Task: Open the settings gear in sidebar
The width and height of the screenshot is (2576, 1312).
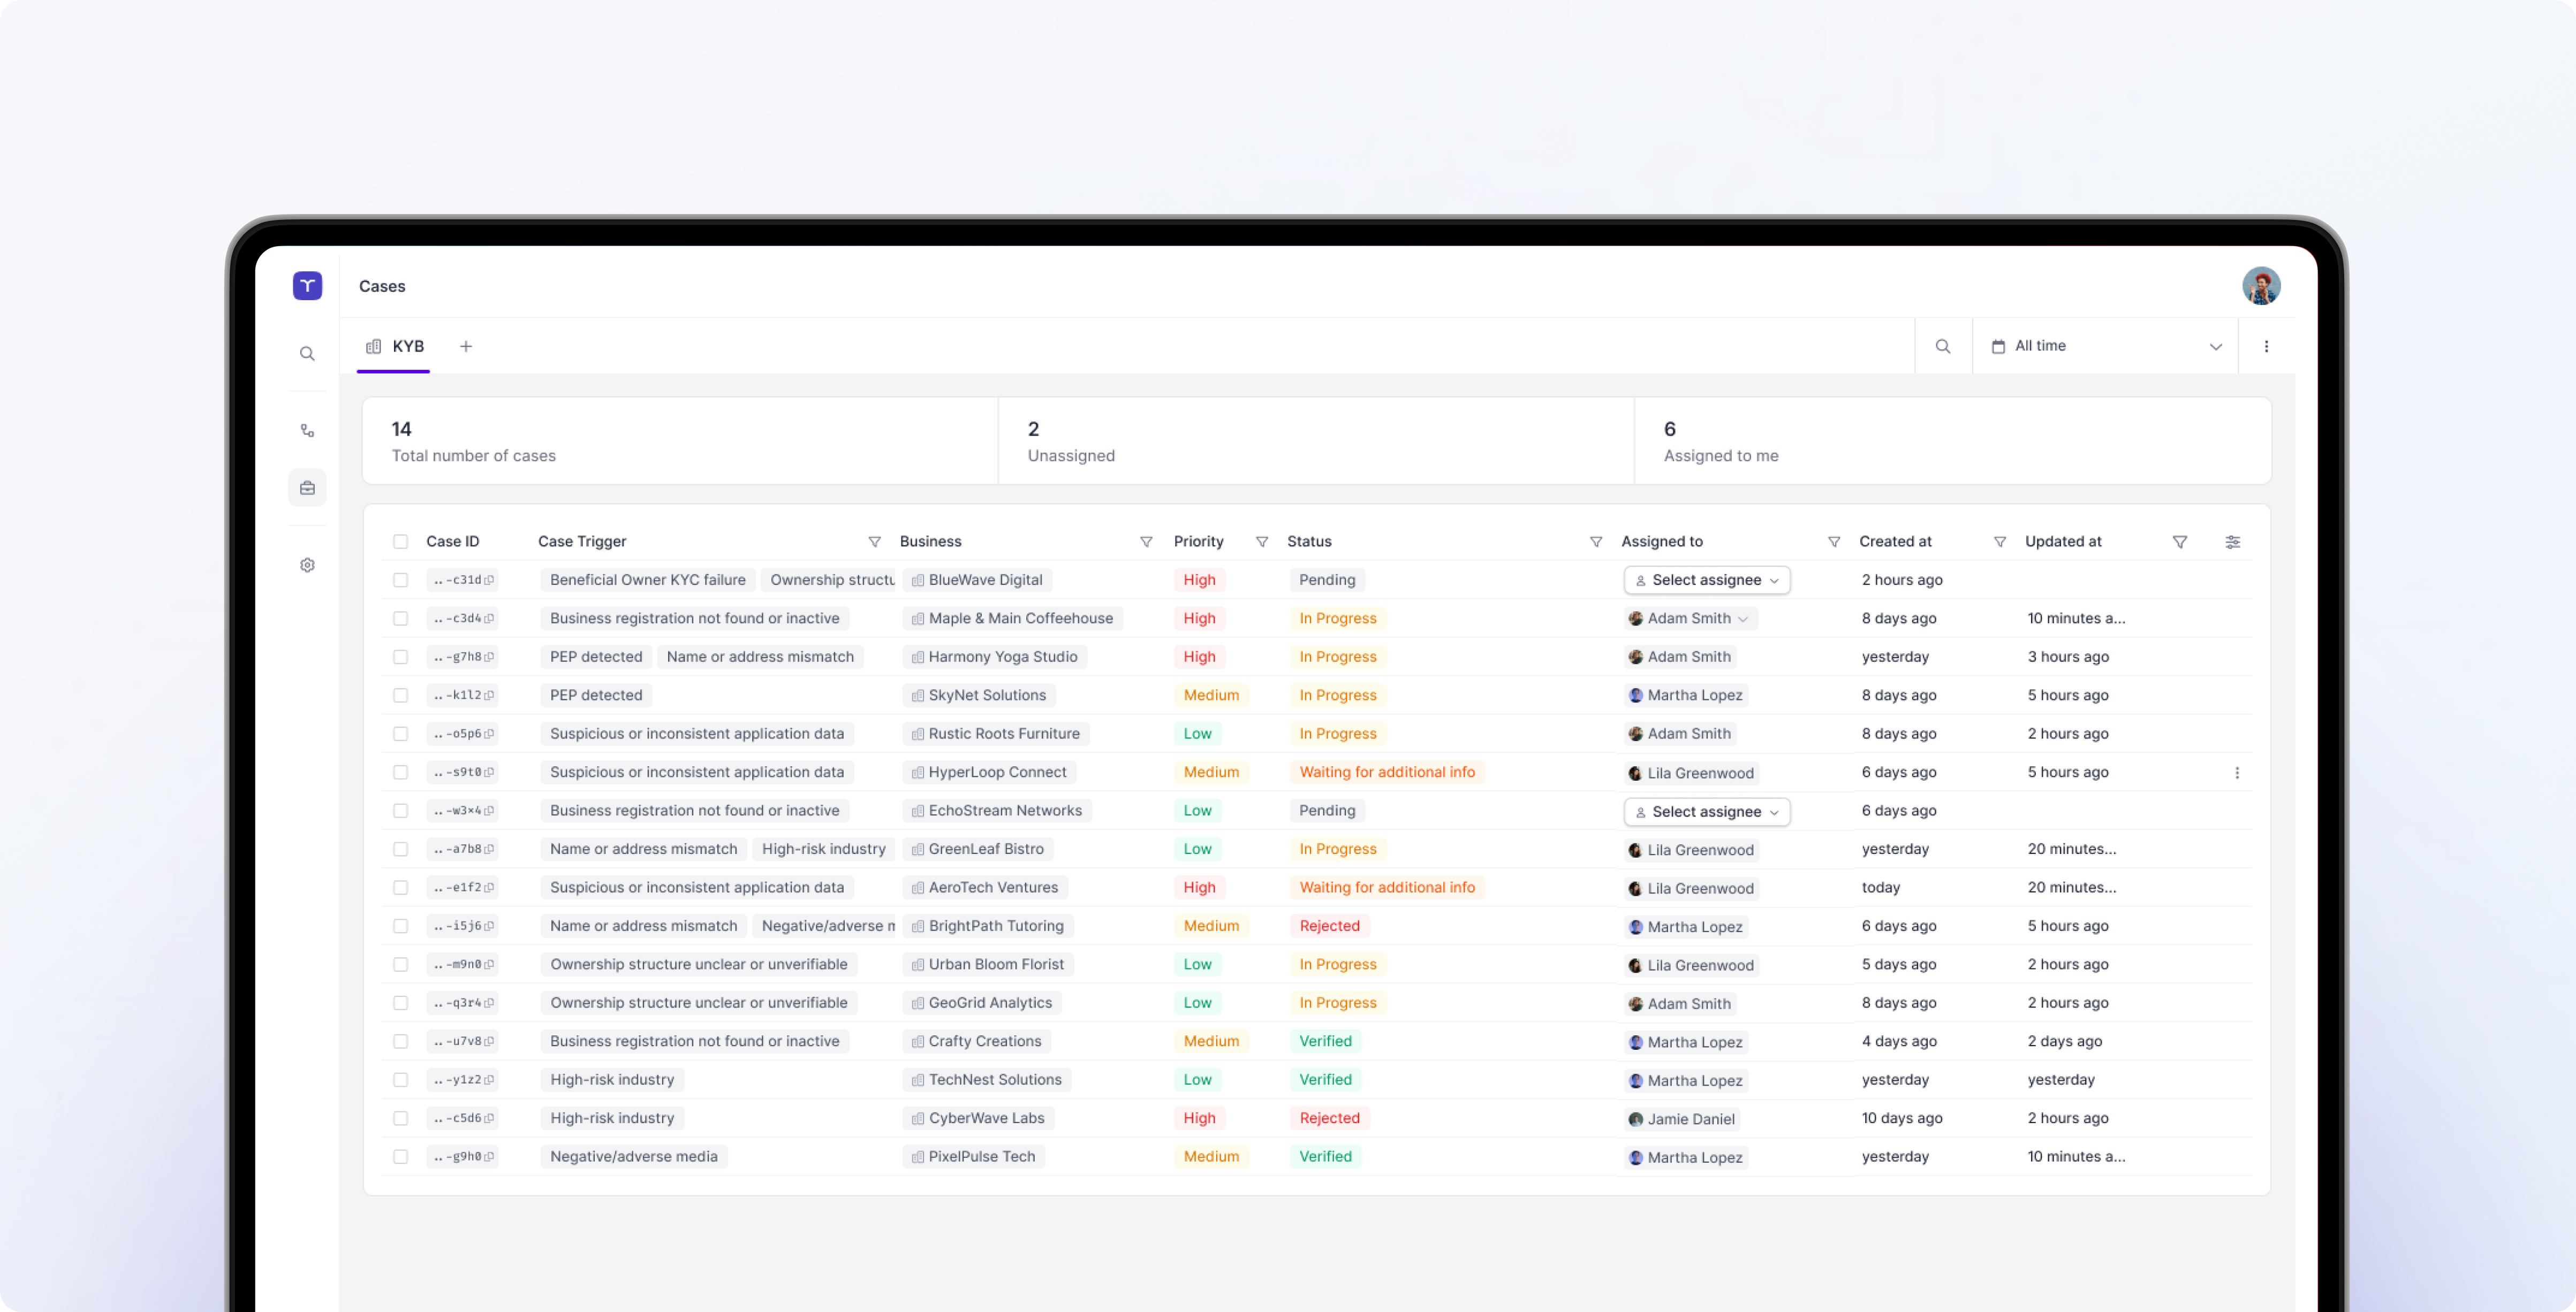Action: pyautogui.click(x=307, y=565)
